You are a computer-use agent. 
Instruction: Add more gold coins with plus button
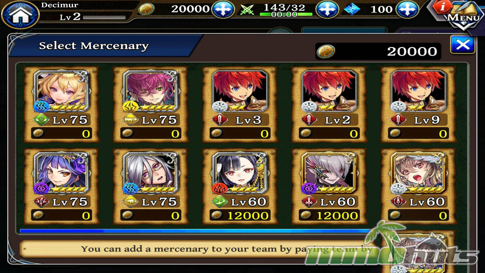pos(223,9)
